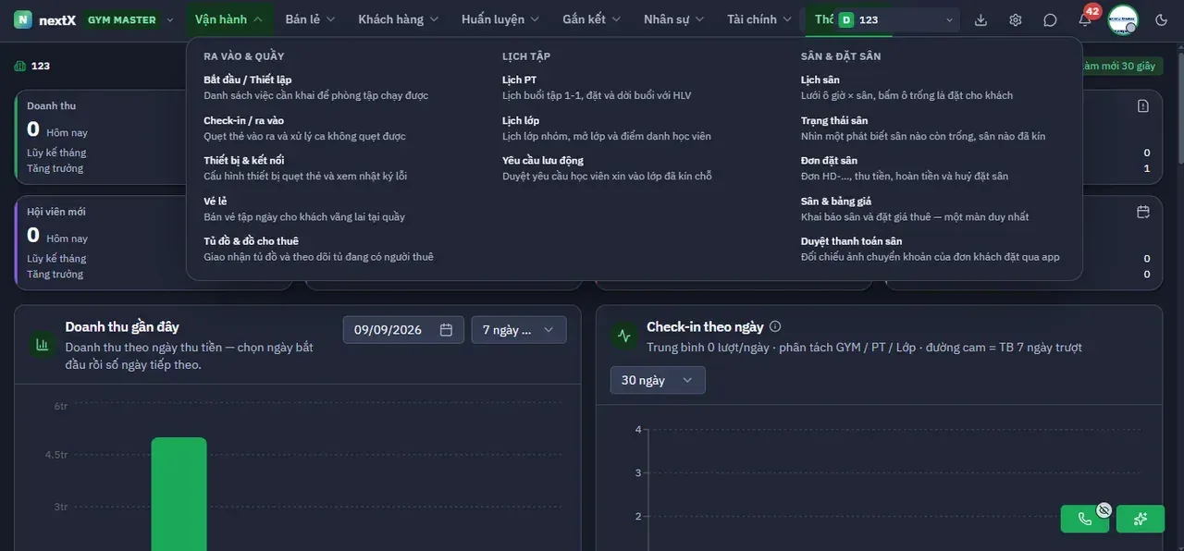Hide the floating call widget
The height and width of the screenshot is (551, 1184).
[x=1104, y=509]
